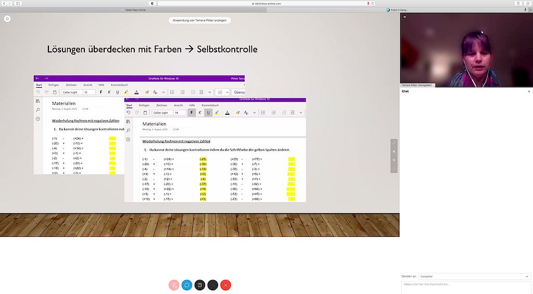Switch to the 'Tablet Days Online' browser tab
The image size is (533, 294).
(133, 9)
